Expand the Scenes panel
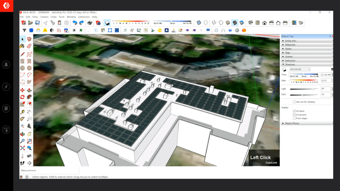 pyautogui.click(x=306, y=56)
